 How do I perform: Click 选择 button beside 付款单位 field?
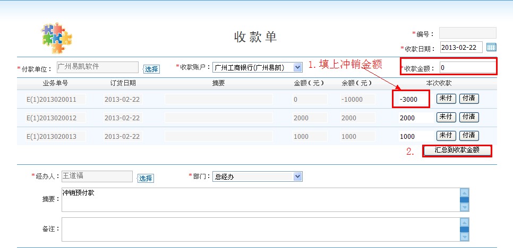tap(151, 69)
